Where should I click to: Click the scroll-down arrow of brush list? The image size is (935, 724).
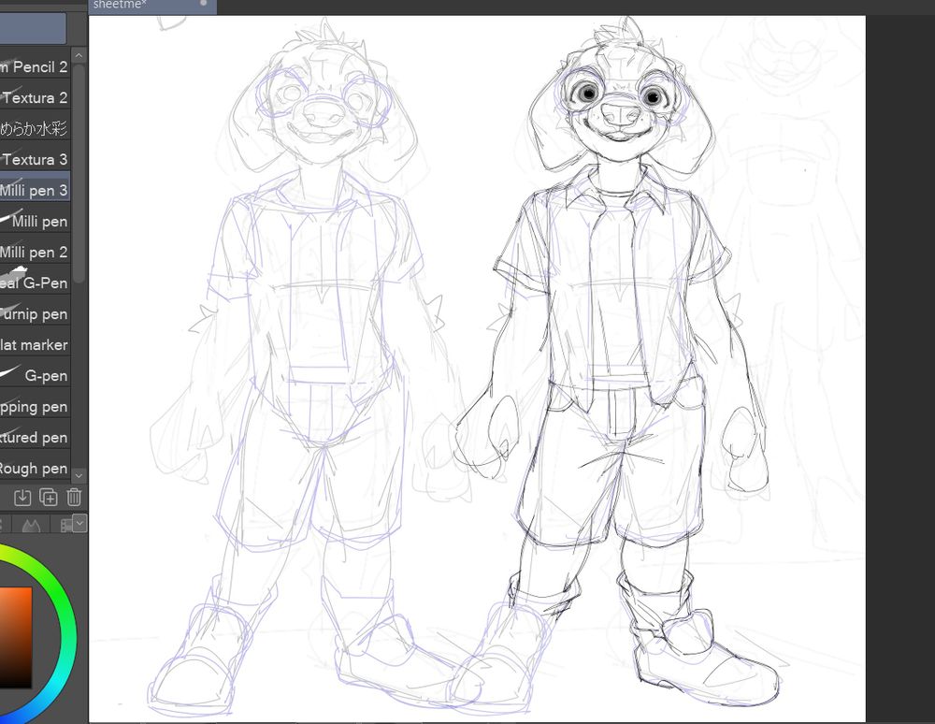pyautogui.click(x=79, y=475)
